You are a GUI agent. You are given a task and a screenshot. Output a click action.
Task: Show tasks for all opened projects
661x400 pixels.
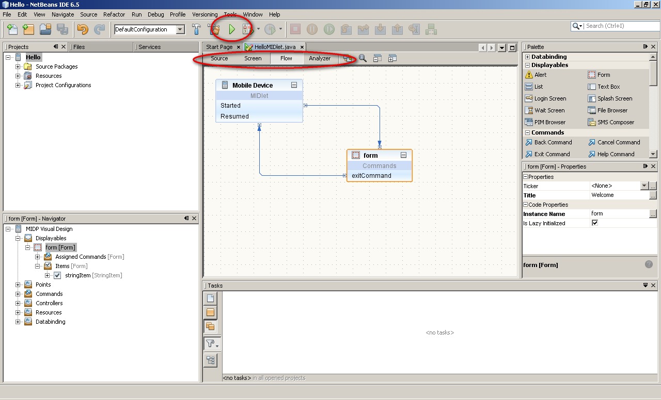tap(210, 326)
